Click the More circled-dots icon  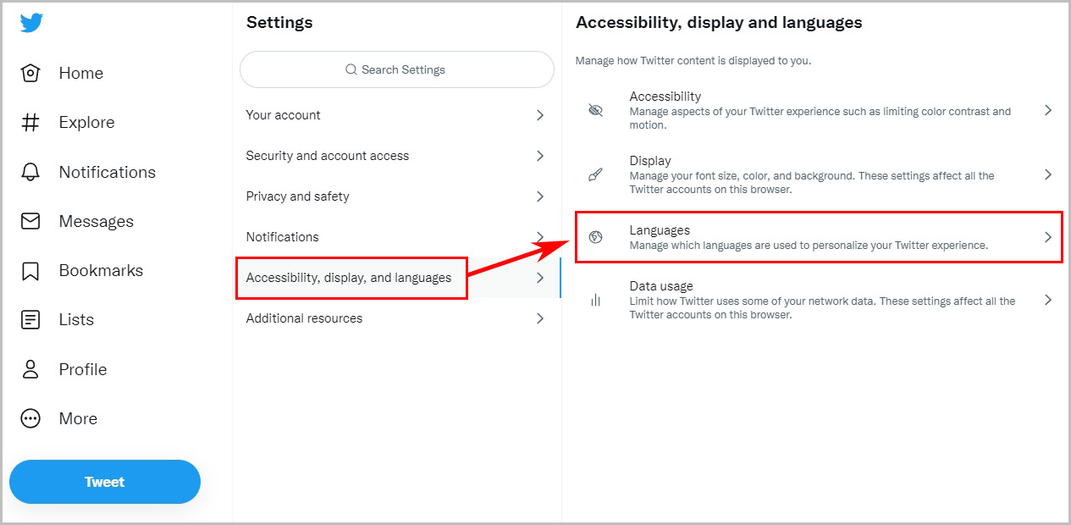pyautogui.click(x=30, y=418)
